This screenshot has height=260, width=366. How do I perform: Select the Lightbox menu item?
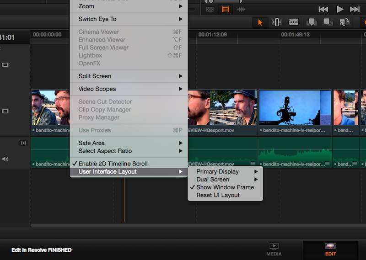coord(129,55)
